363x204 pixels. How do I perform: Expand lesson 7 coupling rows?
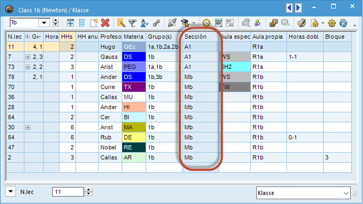coord(28,57)
